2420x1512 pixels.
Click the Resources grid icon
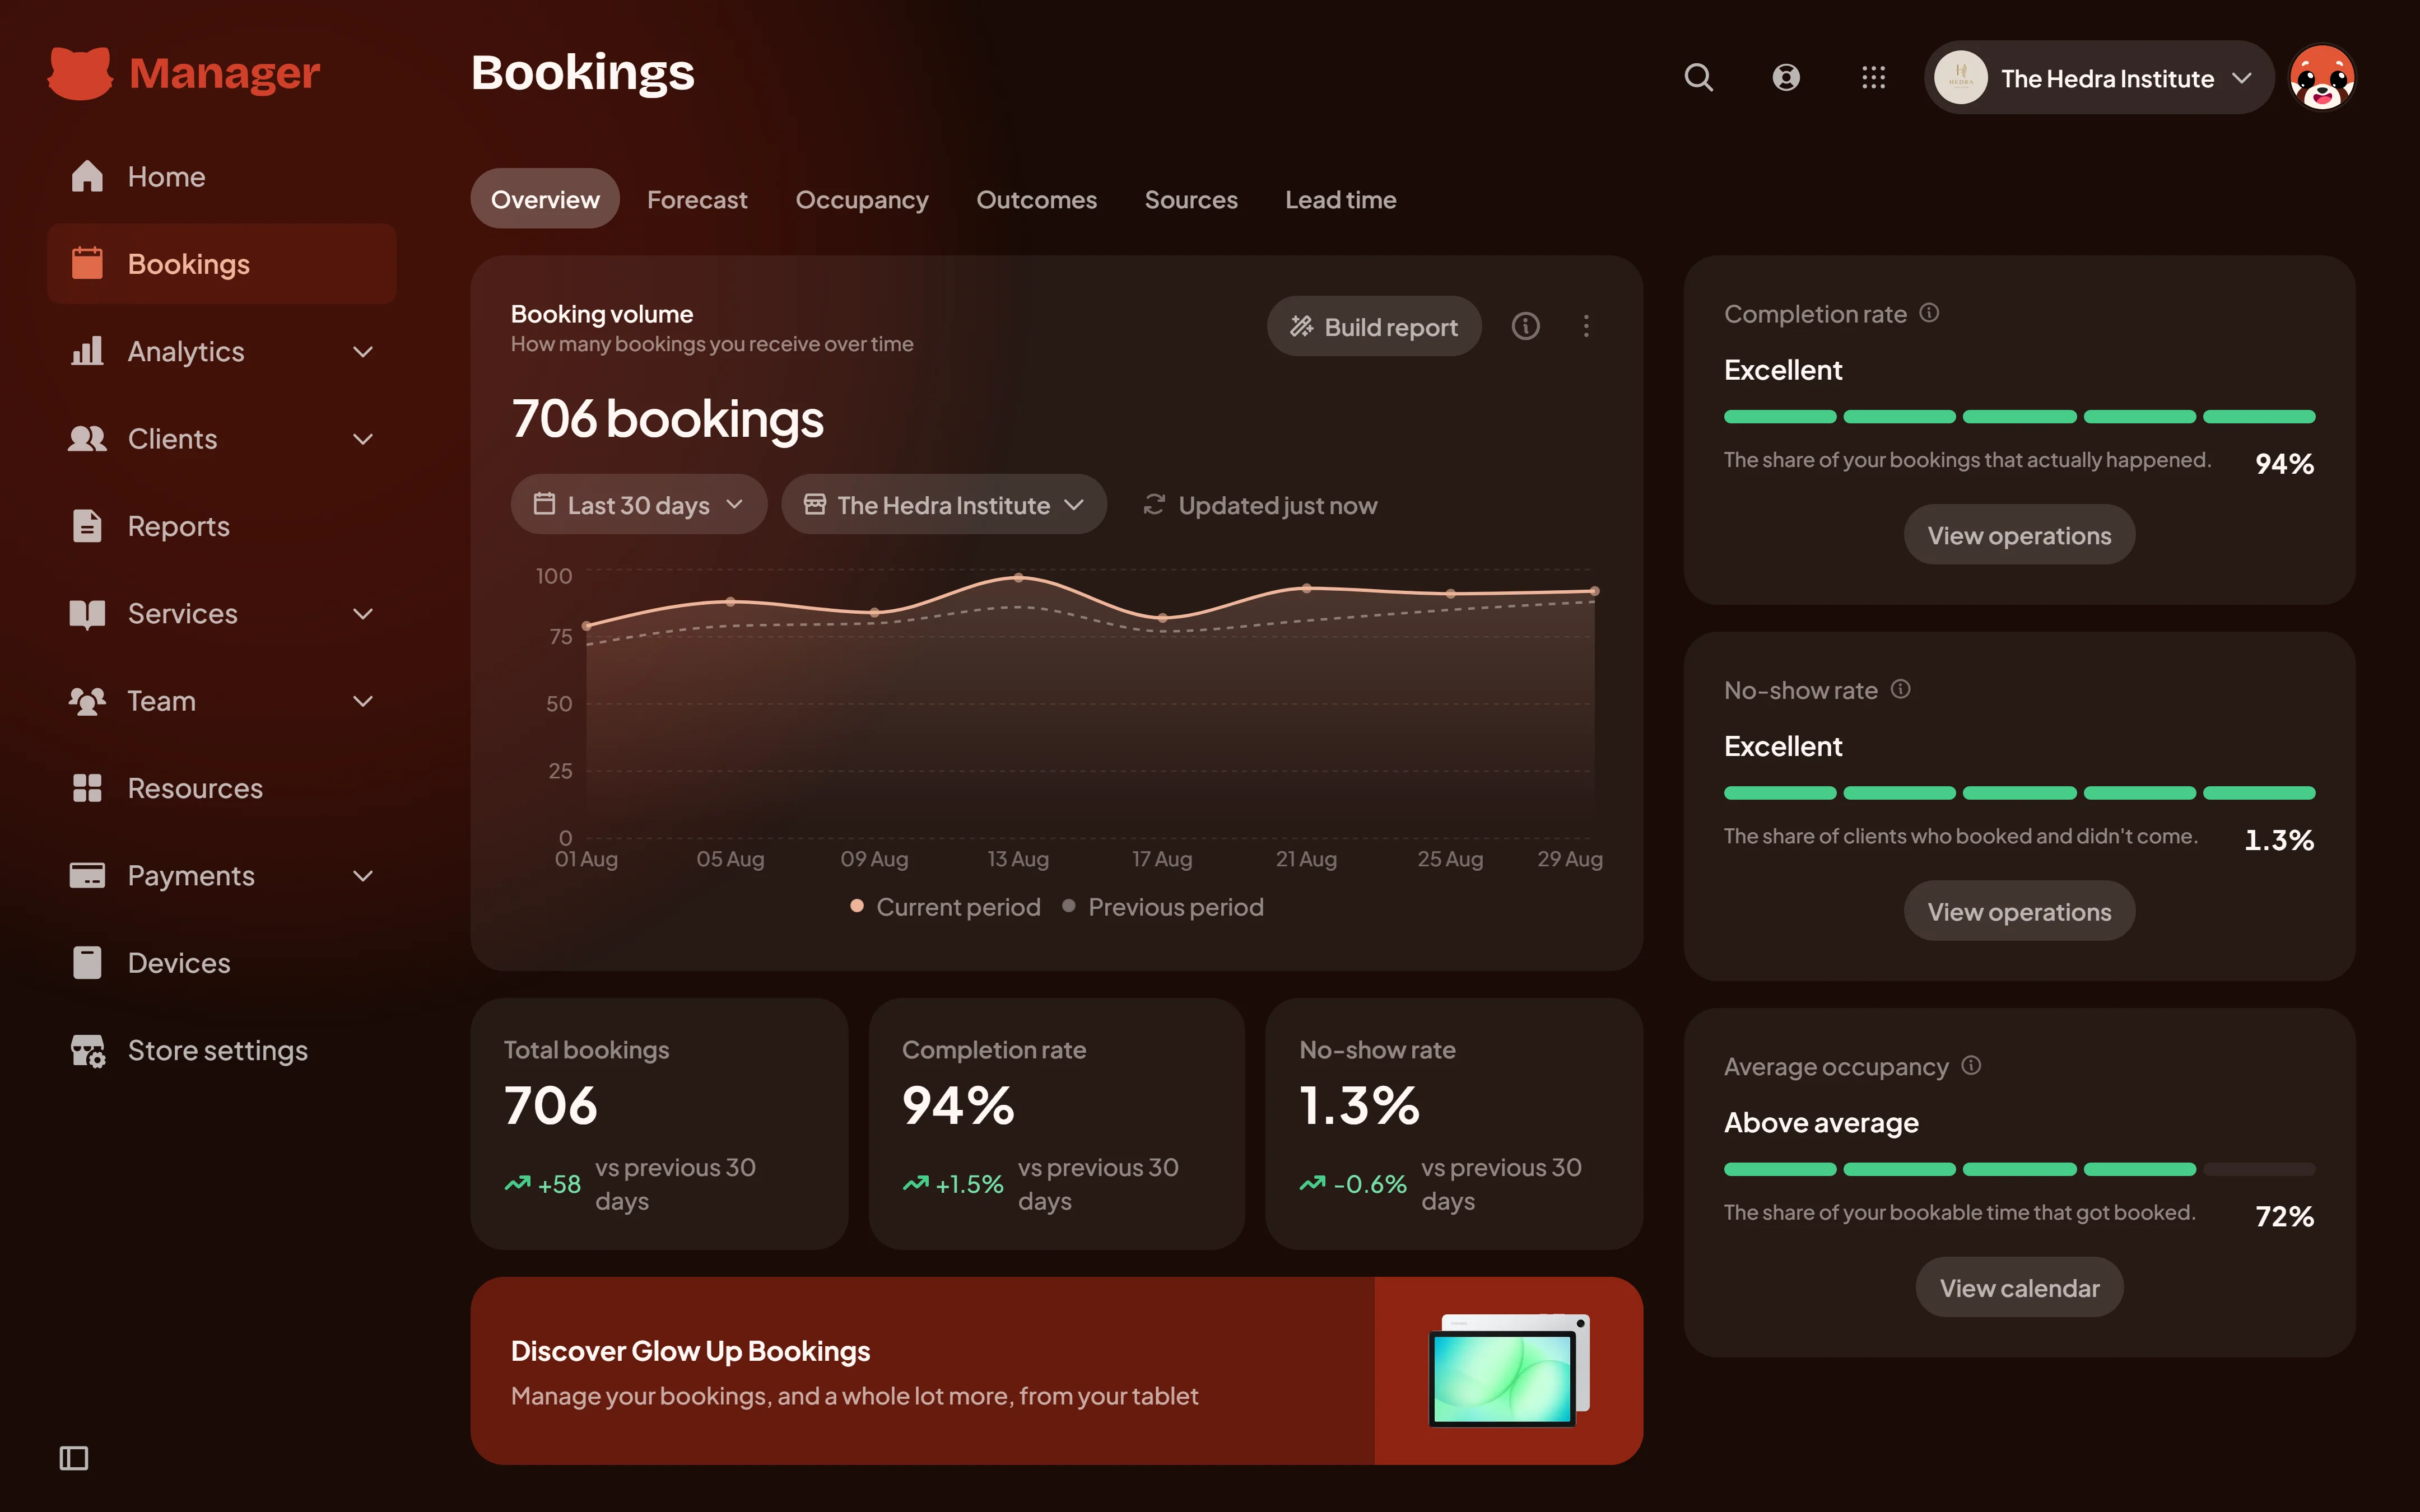tap(87, 788)
